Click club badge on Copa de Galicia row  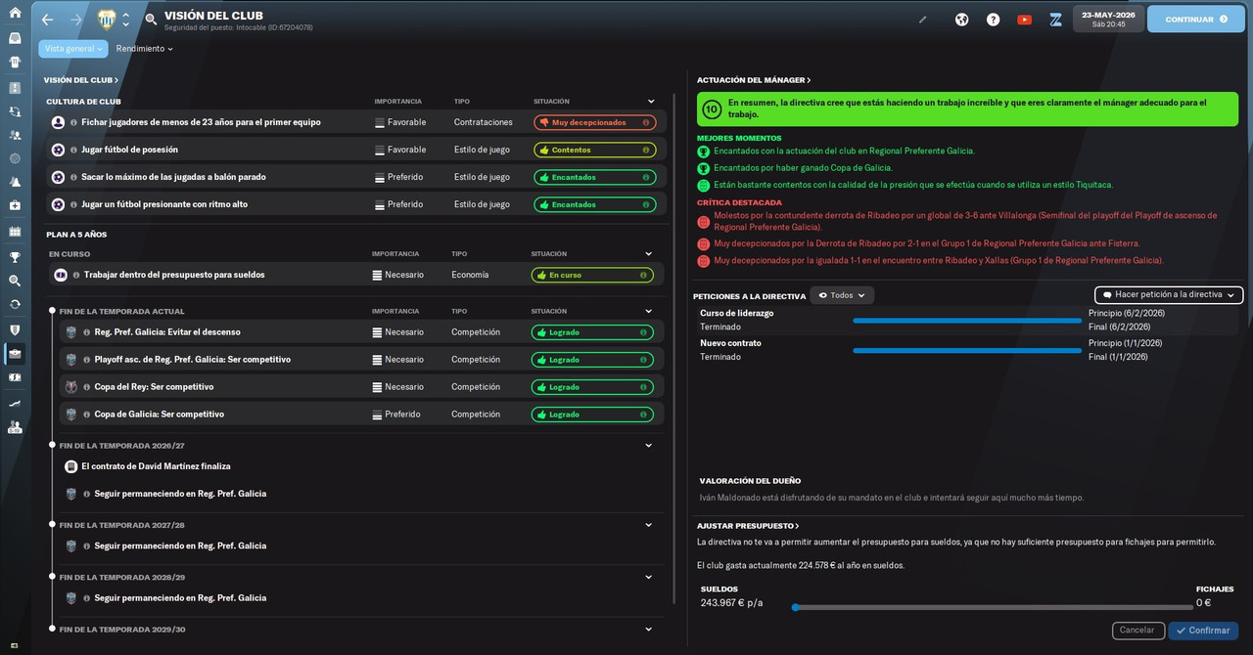tap(70, 415)
